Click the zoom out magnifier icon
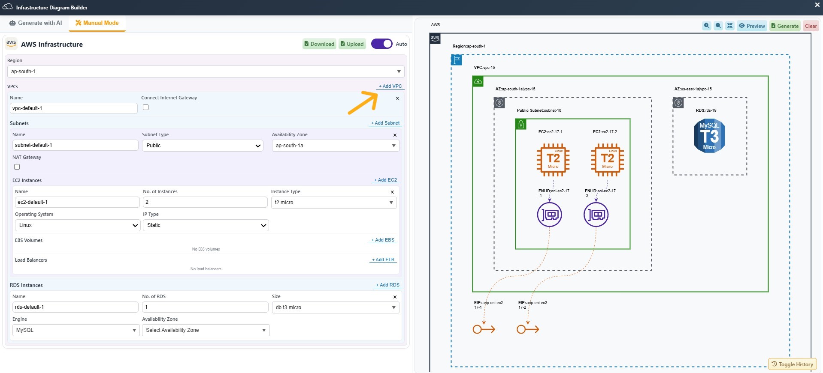The width and height of the screenshot is (823, 373). (x=718, y=26)
